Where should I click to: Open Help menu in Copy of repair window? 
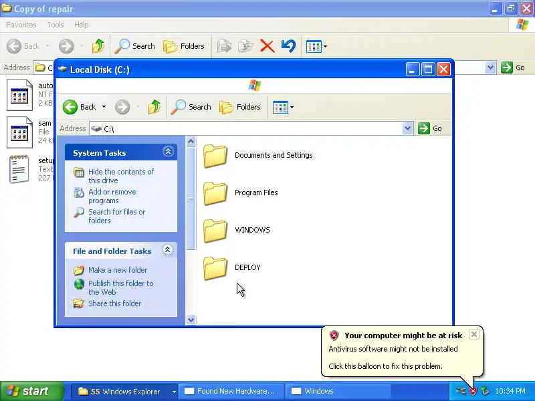pos(81,25)
